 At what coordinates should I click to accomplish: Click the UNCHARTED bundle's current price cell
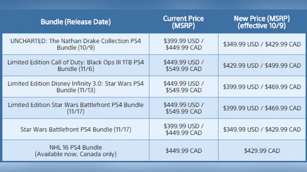pyautogui.click(x=183, y=44)
